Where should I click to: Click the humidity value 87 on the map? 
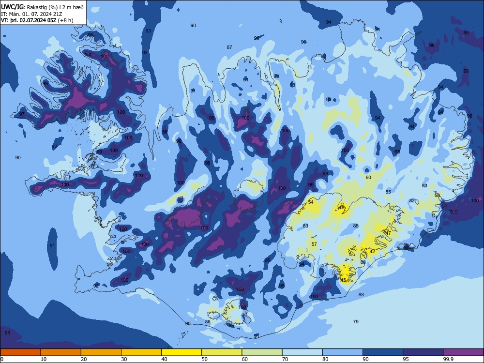[229, 47]
